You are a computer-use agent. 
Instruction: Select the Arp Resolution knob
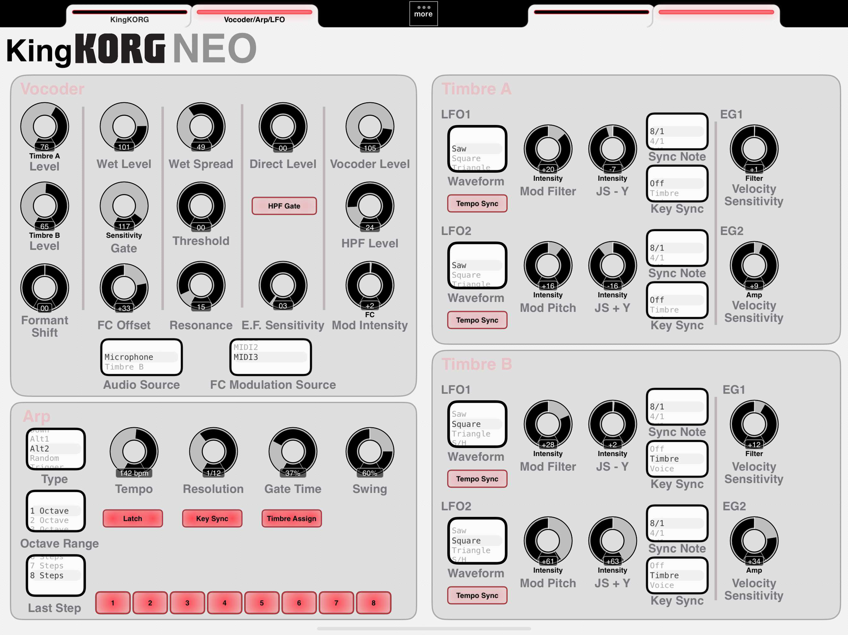pos(213,451)
